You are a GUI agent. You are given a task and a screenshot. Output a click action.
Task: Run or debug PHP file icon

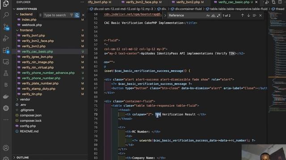pyautogui.click(x=267, y=2)
